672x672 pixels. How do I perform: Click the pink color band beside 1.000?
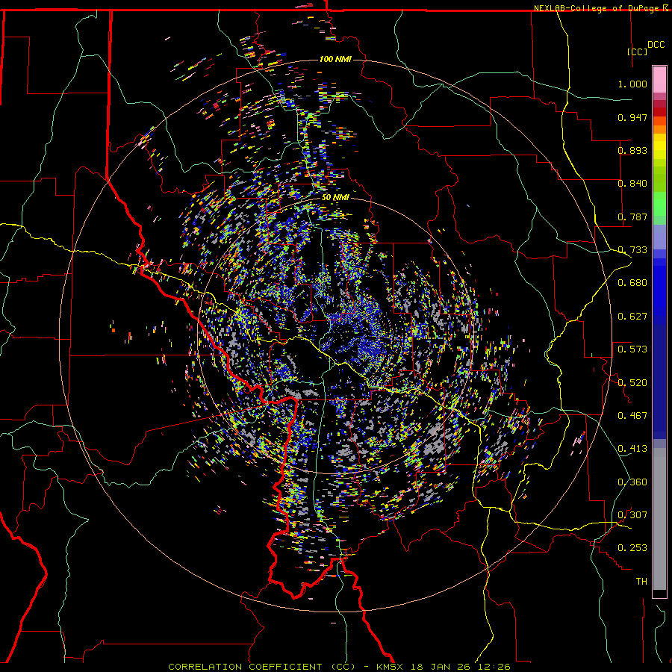tap(659, 80)
